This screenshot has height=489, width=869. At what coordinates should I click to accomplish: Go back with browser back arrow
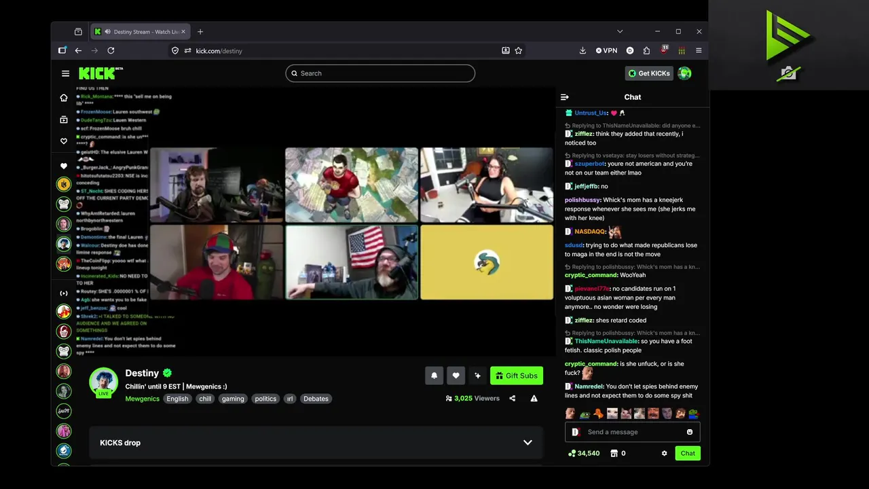[78, 50]
